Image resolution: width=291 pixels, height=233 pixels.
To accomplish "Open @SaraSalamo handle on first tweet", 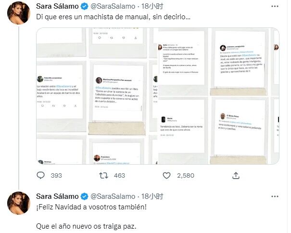I will coord(113,7).
